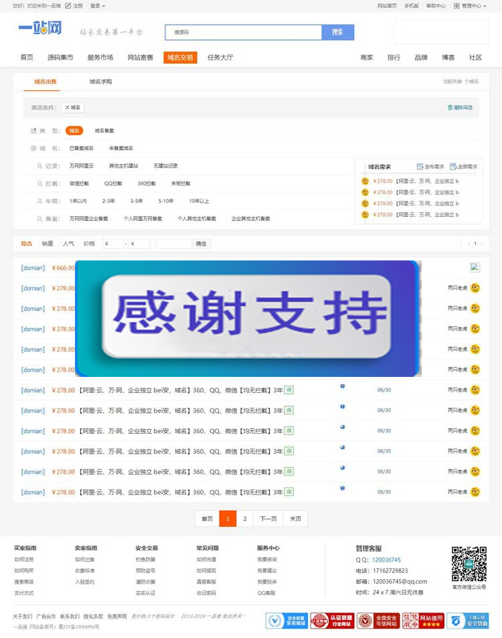Click the 一站网 site logo
The width and height of the screenshot is (502, 638).
tap(40, 29)
